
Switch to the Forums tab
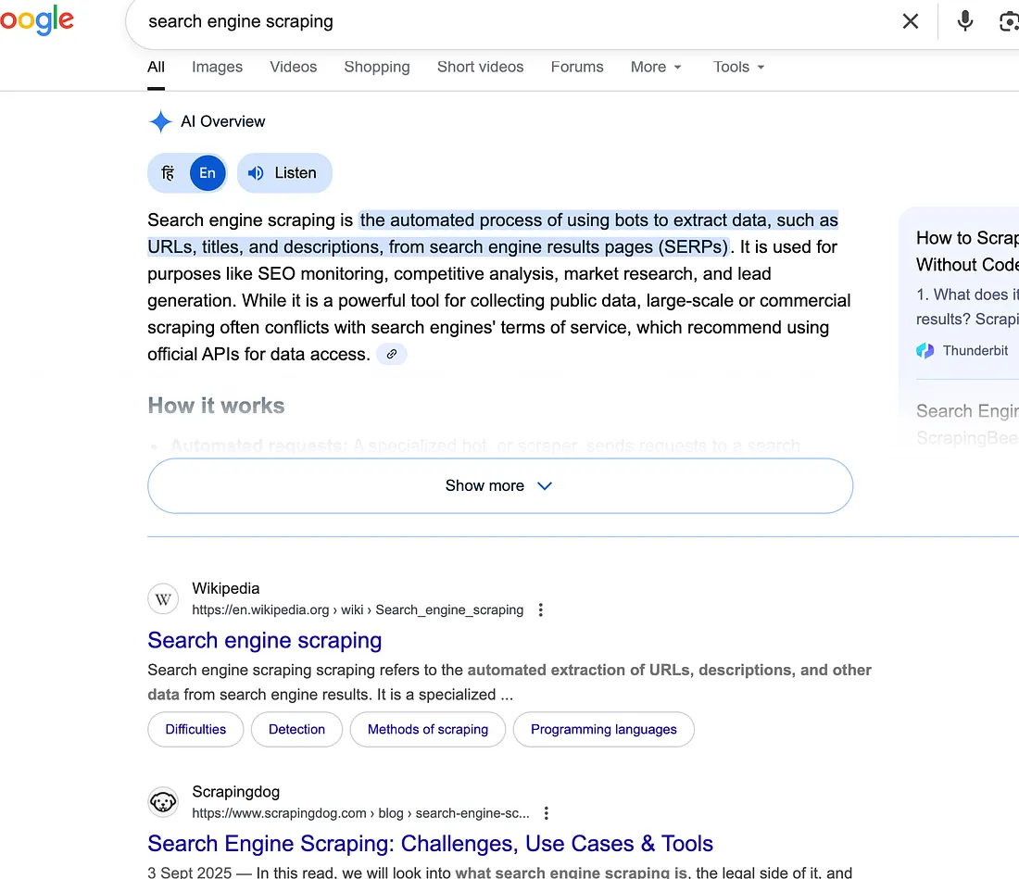point(576,67)
